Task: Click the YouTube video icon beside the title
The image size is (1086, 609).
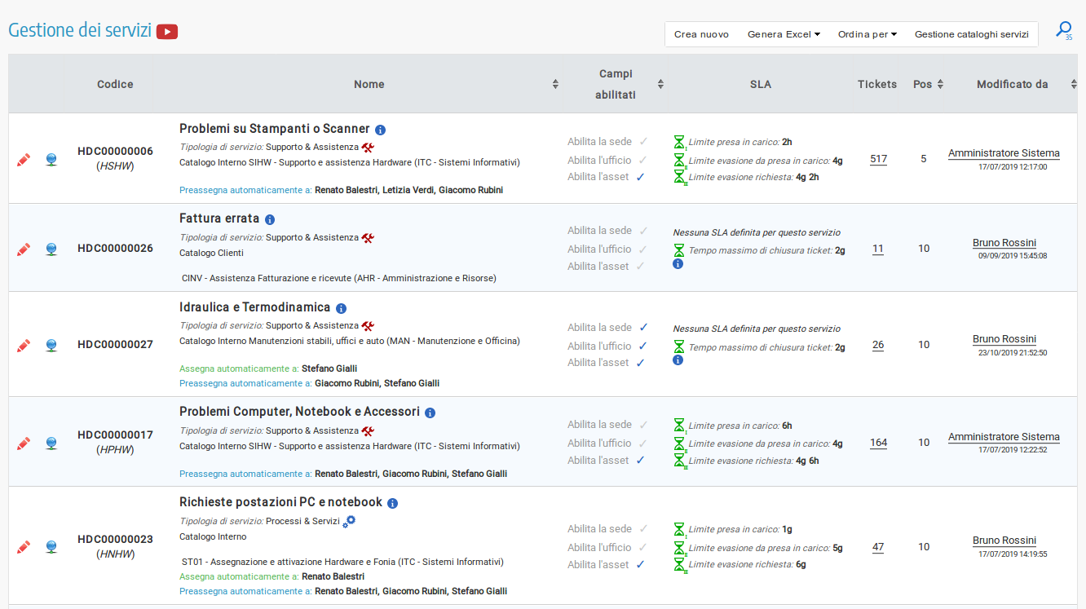Action: click(x=167, y=32)
